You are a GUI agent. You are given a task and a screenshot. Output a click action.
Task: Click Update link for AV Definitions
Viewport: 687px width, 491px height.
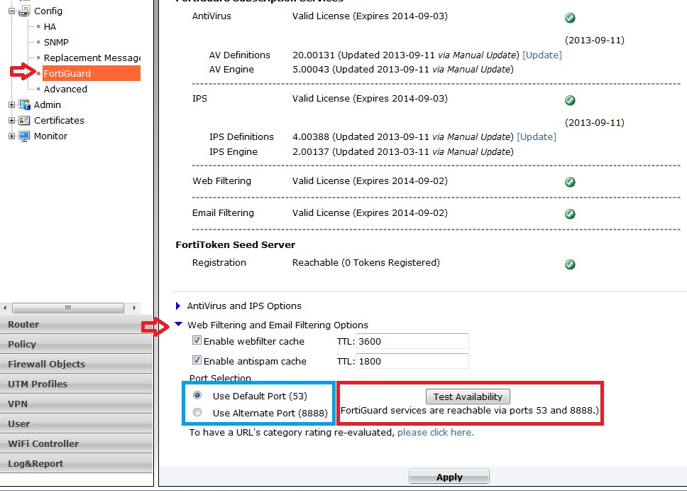point(542,55)
